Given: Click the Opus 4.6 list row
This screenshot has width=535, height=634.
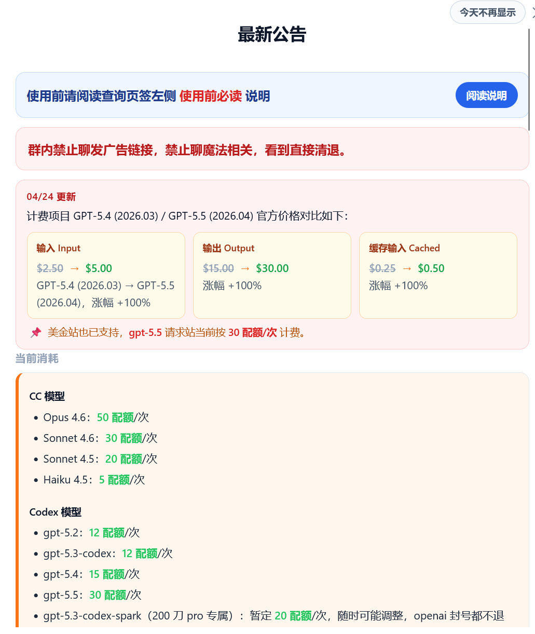Looking at the screenshot, I should coord(96,417).
